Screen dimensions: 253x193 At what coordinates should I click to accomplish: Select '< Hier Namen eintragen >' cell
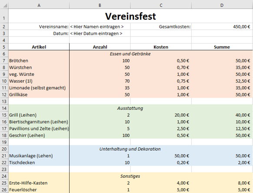pyautogui.click(x=100, y=27)
